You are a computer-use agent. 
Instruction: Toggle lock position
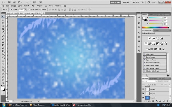pyautogui.click(x=153, y=85)
